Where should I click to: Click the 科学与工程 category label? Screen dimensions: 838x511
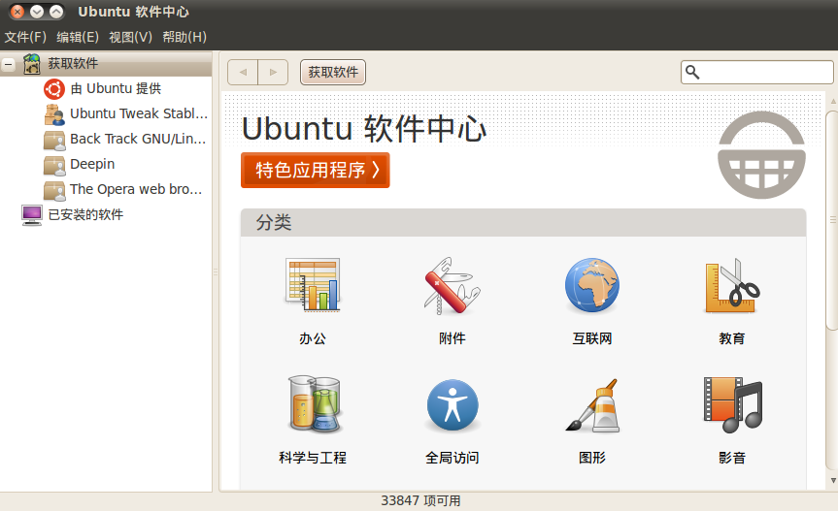313,458
